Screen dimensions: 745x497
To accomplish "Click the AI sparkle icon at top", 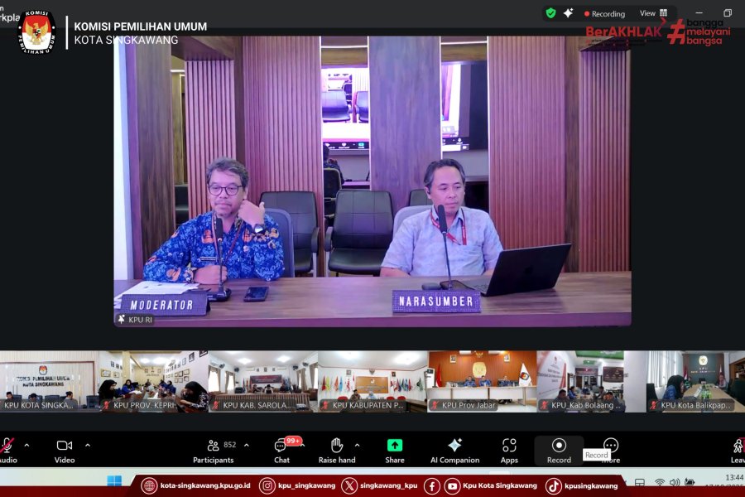I will (x=569, y=13).
